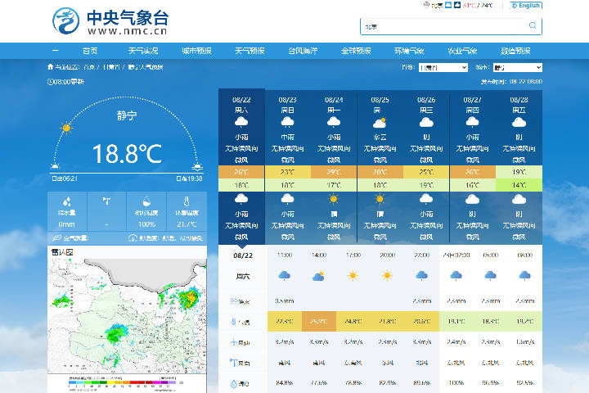Select the 08/22 forecast column
This screenshot has width=589, height=393.
coord(241,166)
